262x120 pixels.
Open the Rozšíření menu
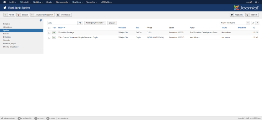tap(78, 2)
